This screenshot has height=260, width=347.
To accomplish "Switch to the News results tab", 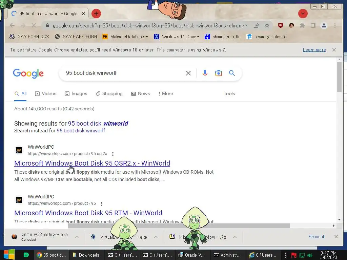I will tap(141, 94).
